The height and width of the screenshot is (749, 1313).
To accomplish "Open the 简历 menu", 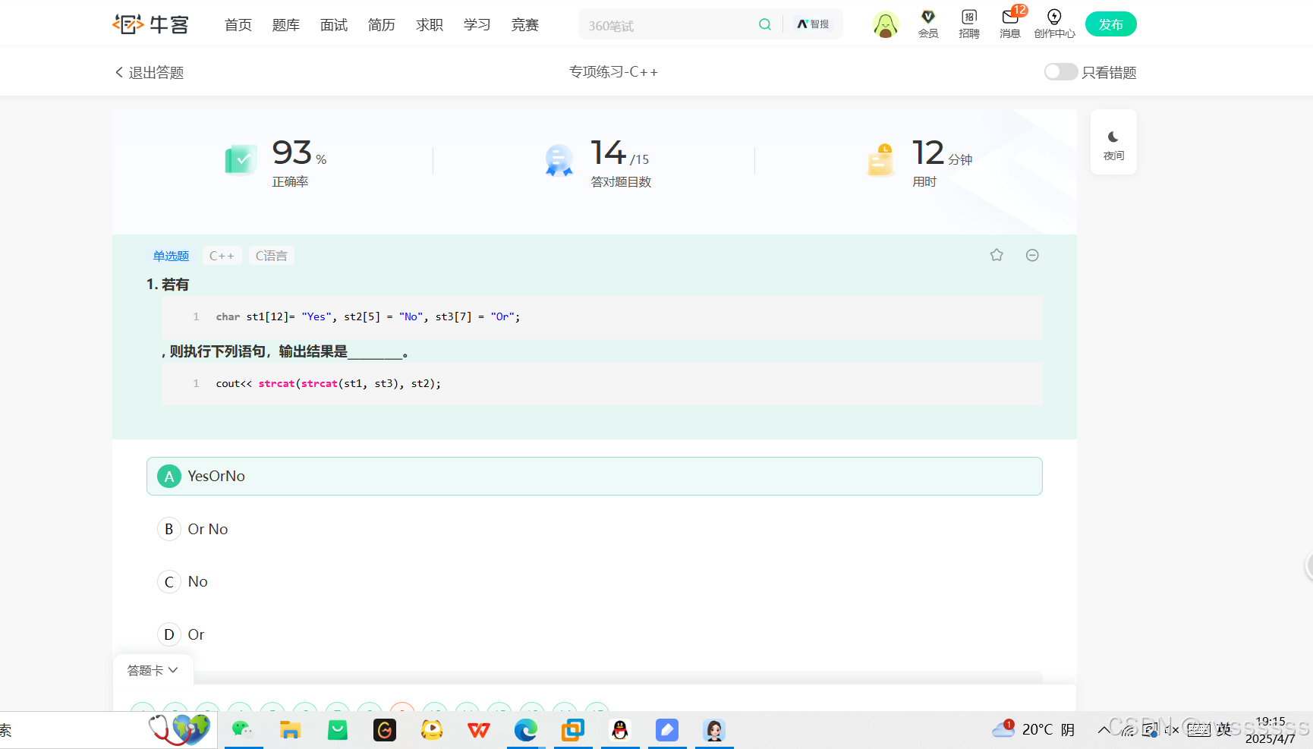I will [382, 25].
